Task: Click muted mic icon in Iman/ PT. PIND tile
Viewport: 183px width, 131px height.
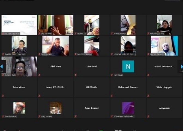Action: coord(39,96)
